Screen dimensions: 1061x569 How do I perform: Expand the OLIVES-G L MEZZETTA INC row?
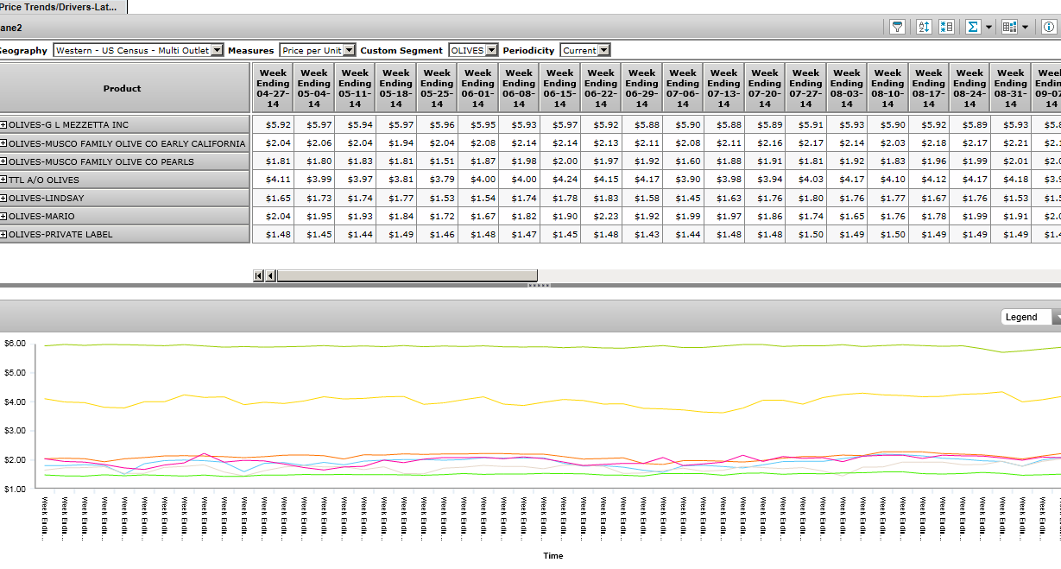pos(4,125)
